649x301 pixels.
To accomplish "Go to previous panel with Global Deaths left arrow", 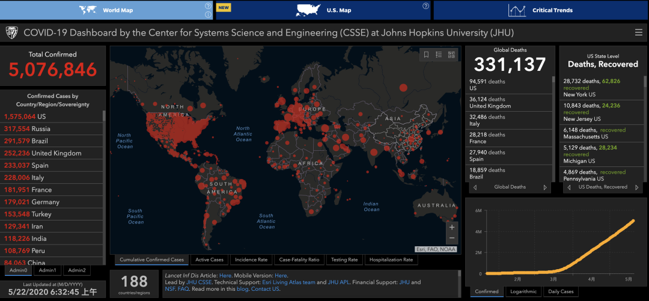I will [x=475, y=187].
